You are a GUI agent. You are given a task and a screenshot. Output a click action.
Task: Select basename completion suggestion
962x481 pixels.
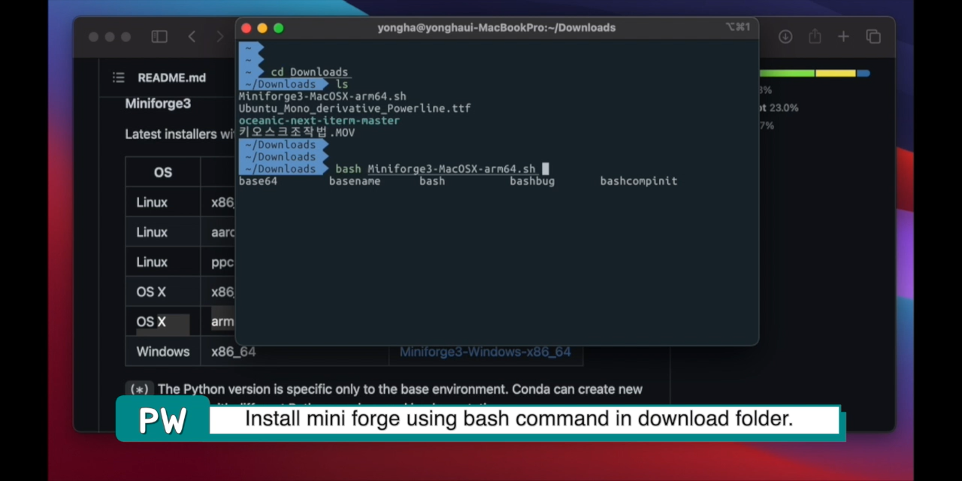(x=355, y=181)
